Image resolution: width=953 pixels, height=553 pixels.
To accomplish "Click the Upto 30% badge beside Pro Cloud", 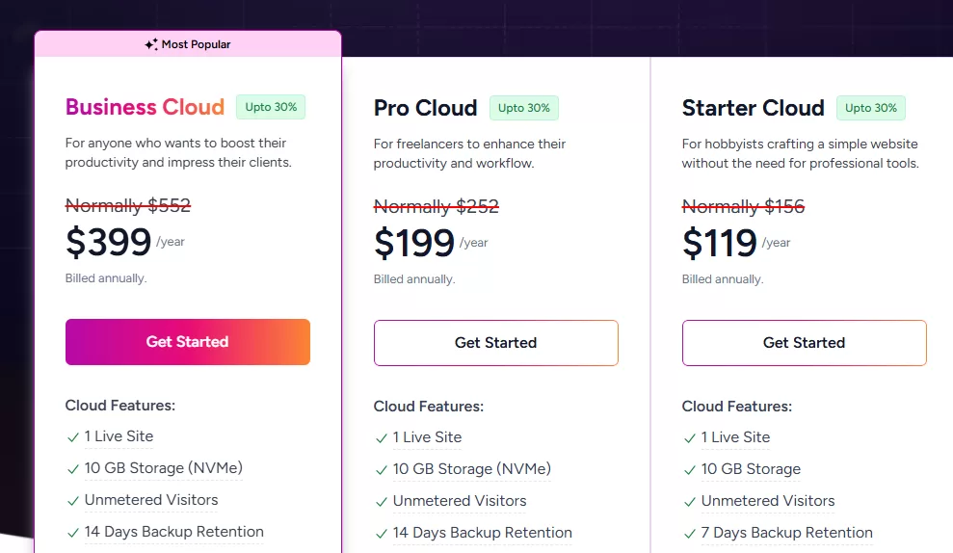I will 524,108.
